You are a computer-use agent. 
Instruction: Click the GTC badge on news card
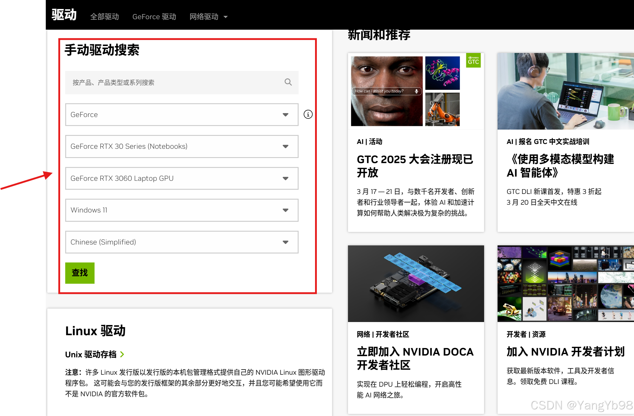point(473,60)
